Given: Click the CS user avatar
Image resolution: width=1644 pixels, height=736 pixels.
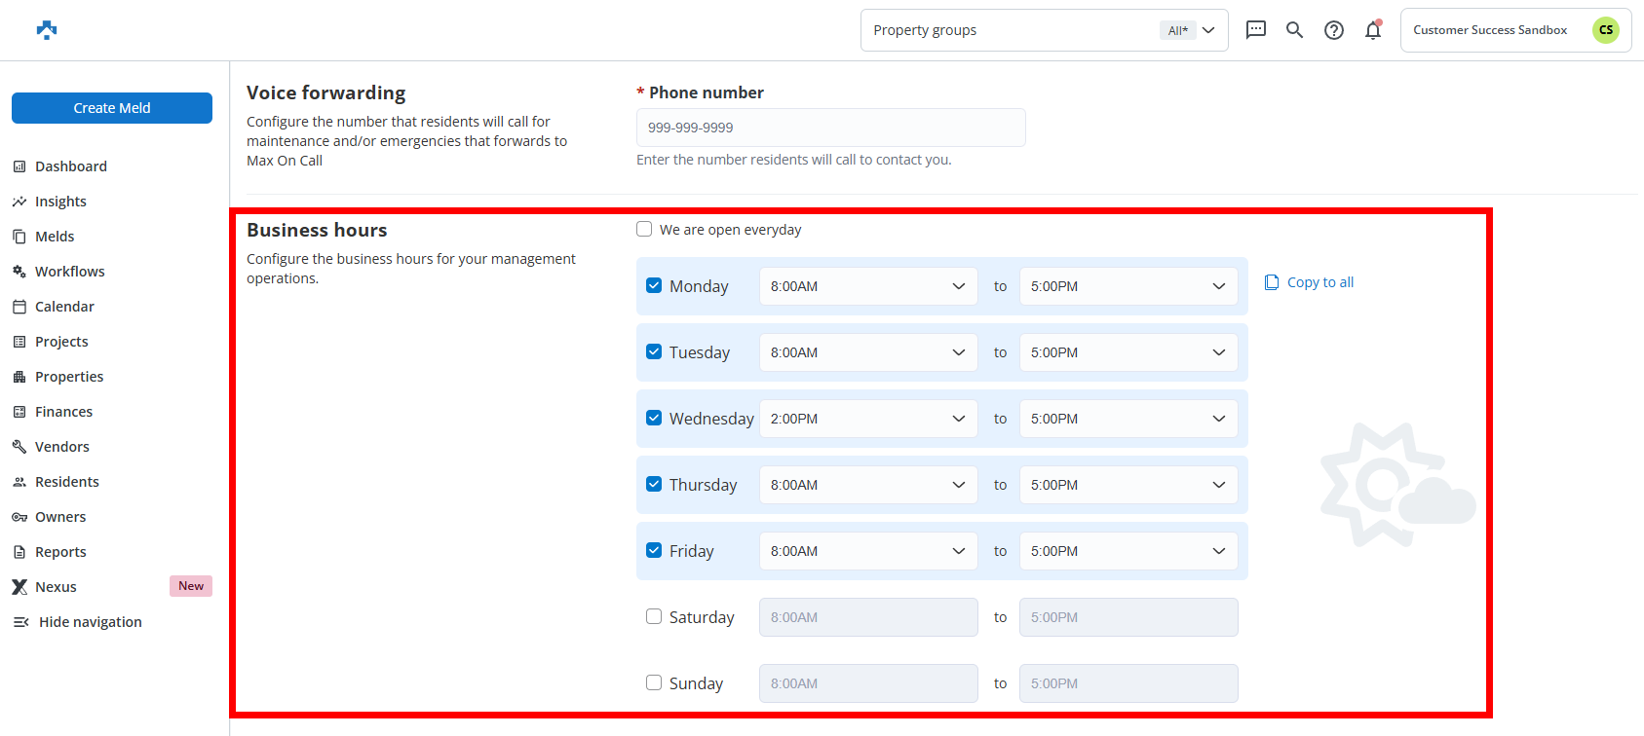Looking at the screenshot, I should 1605,30.
